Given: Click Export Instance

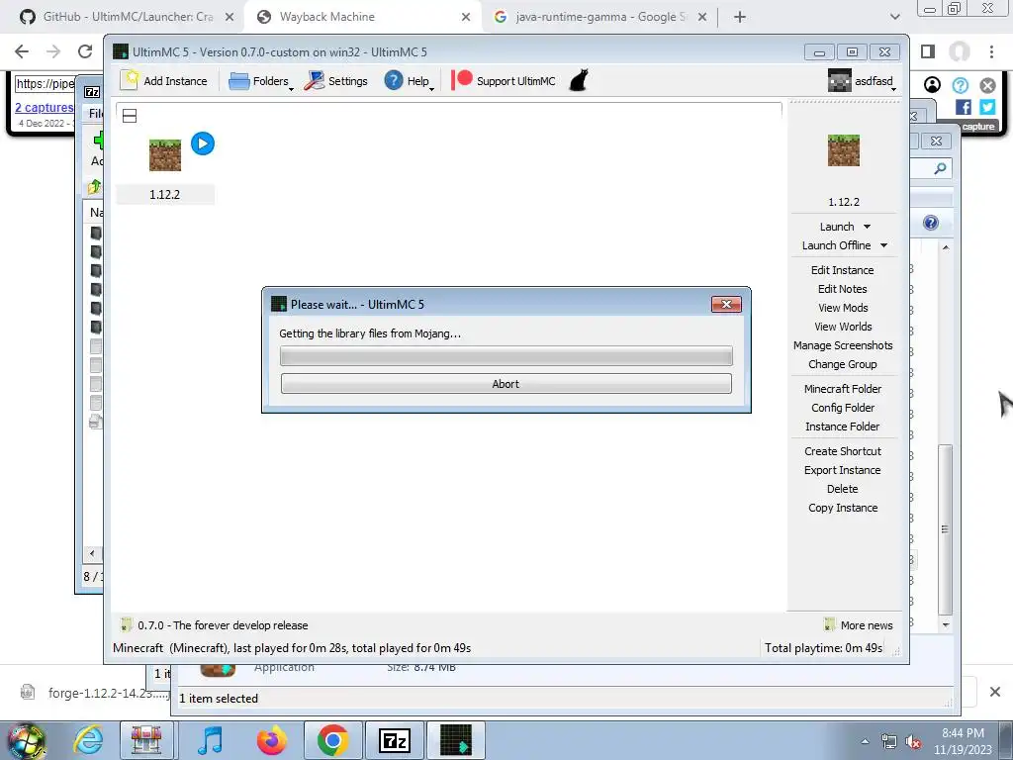Looking at the screenshot, I should 843,470.
